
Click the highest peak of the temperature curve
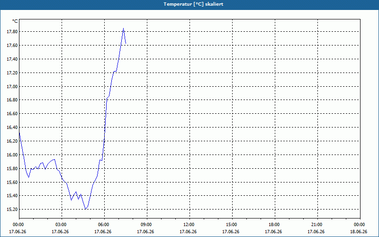click(123, 28)
